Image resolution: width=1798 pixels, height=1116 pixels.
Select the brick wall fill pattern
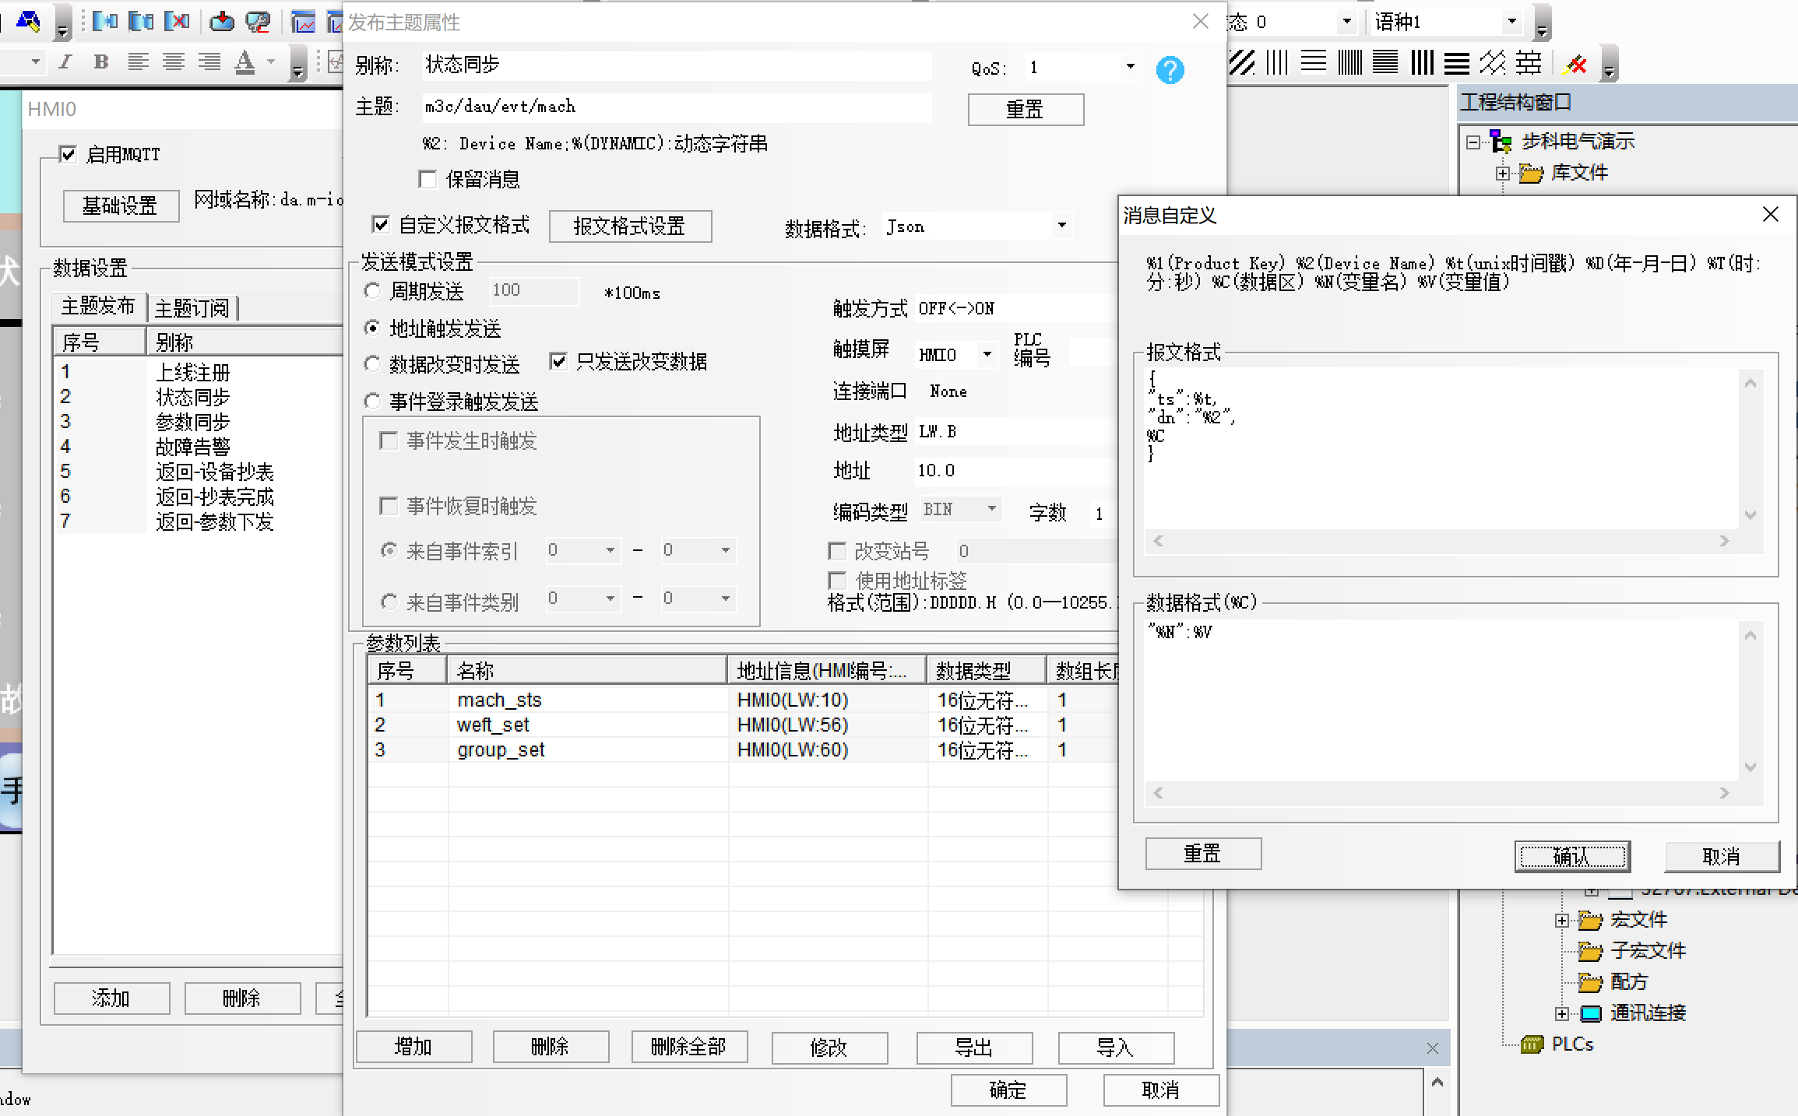click(x=1529, y=62)
